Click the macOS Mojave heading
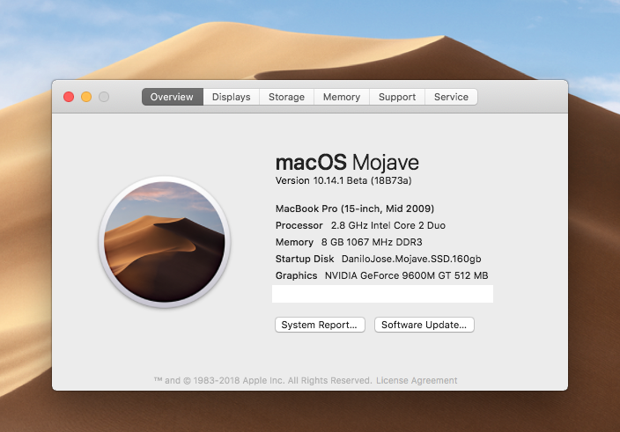 347,162
